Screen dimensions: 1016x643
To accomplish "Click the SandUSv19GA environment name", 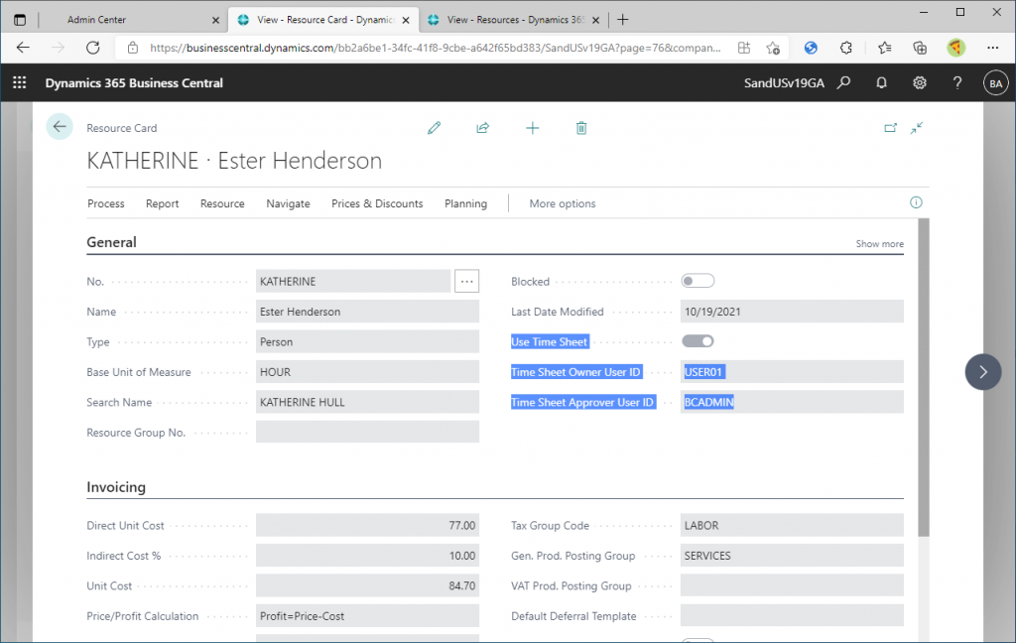I will (x=784, y=83).
